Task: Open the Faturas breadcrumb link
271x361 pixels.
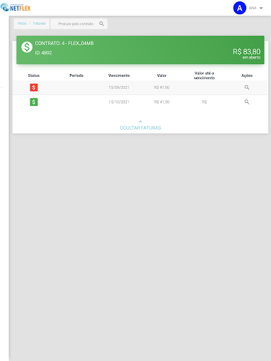Action: (x=39, y=23)
